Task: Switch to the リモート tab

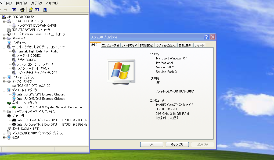Action: pyautogui.click(x=199, y=45)
